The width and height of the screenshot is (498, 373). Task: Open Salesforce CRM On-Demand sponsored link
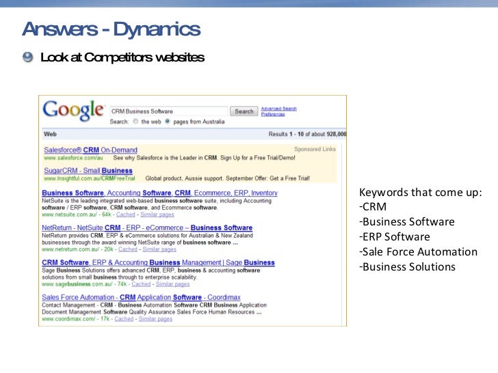(90, 150)
